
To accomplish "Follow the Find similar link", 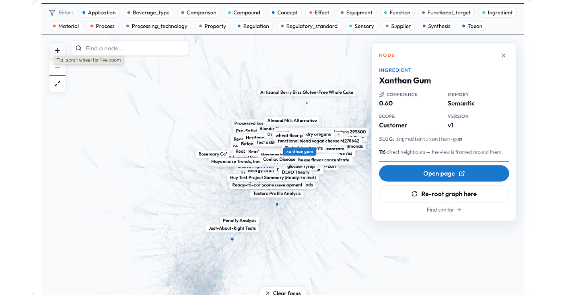I will click(444, 210).
